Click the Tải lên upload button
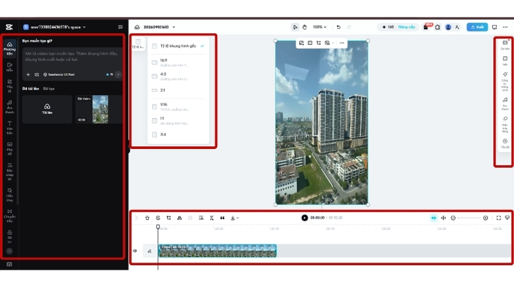 tap(47, 109)
